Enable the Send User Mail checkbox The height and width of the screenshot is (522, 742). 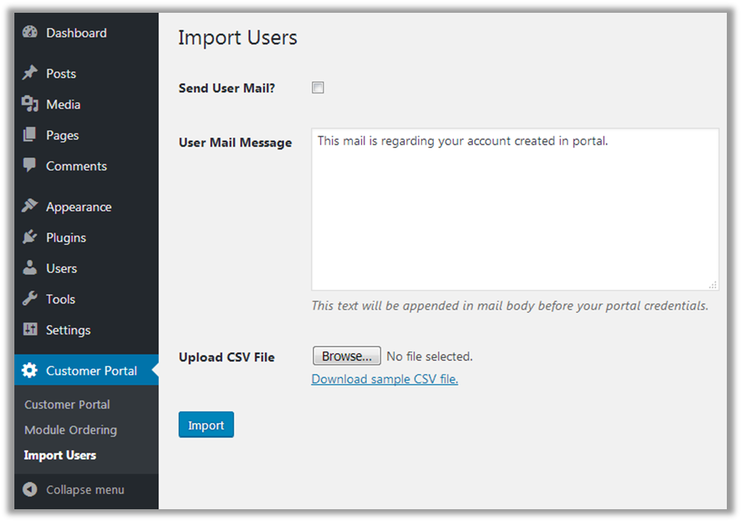[318, 88]
